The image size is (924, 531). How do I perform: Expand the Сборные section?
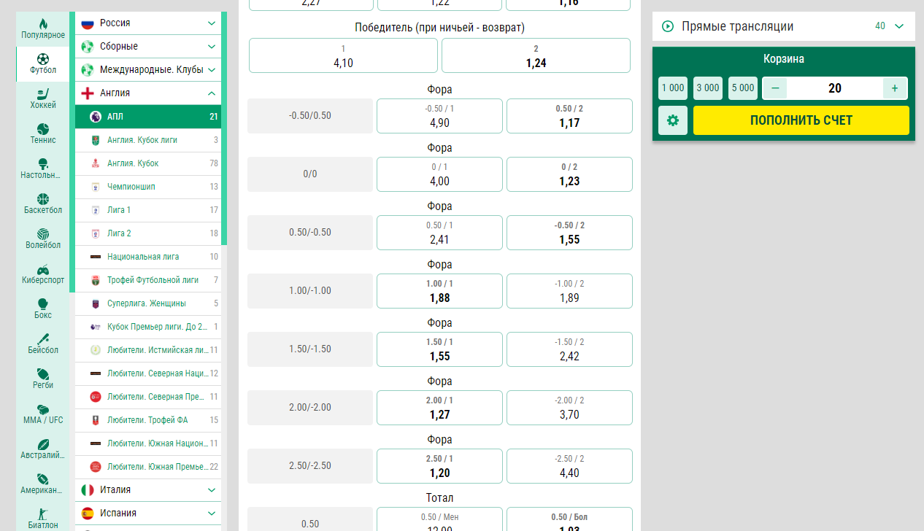(x=148, y=47)
